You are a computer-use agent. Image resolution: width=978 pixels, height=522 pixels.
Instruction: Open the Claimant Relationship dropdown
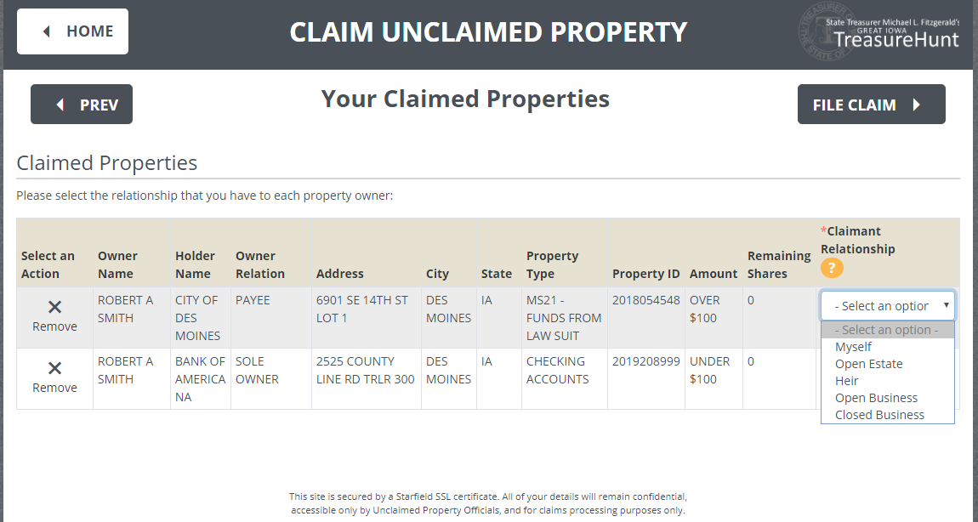887,305
